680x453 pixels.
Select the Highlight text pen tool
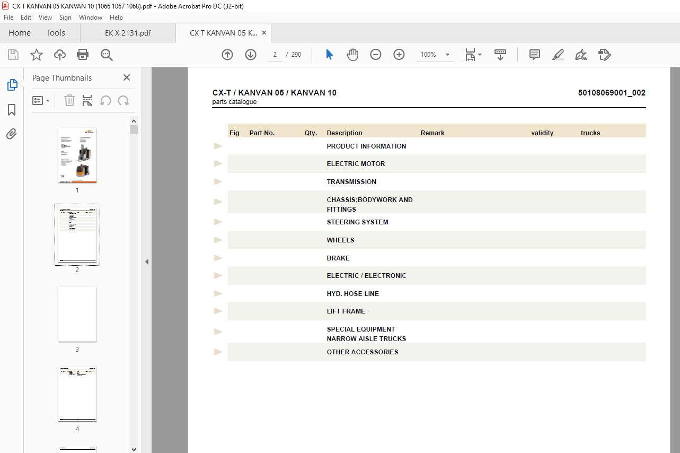click(x=558, y=55)
